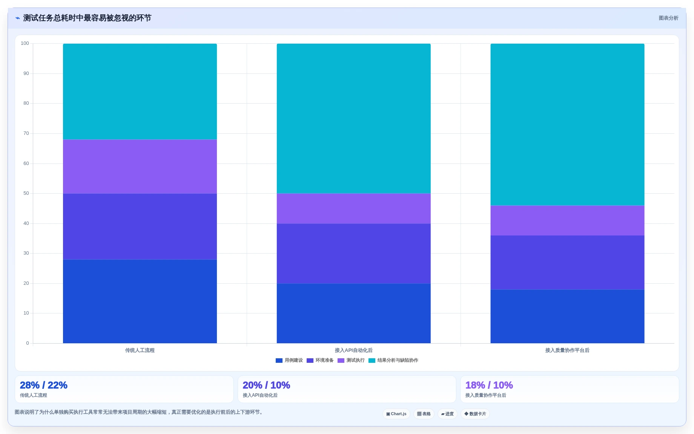Viewport: 694px width, 434px height.
Task: Toggle the 结果分析与缺陷协作 legend swatch
Action: [372, 361]
